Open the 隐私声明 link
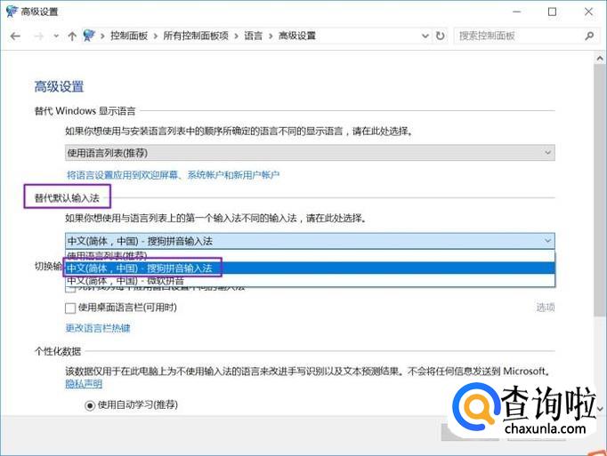 (84, 384)
